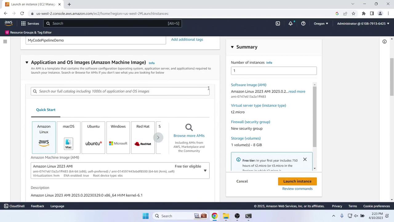This screenshot has width=394, height=222.
Task: Open a new browser tab
Action: pyautogui.click(x=69, y=4)
